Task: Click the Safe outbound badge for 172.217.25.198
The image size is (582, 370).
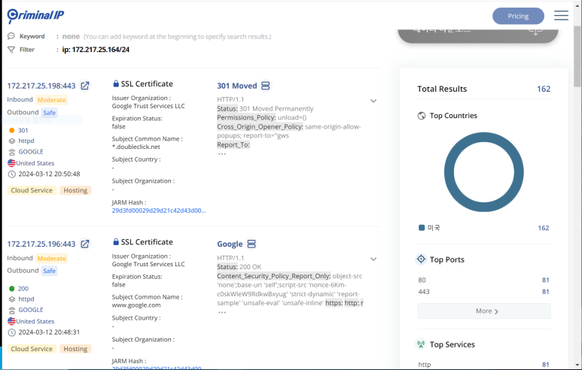Action: 49,112
